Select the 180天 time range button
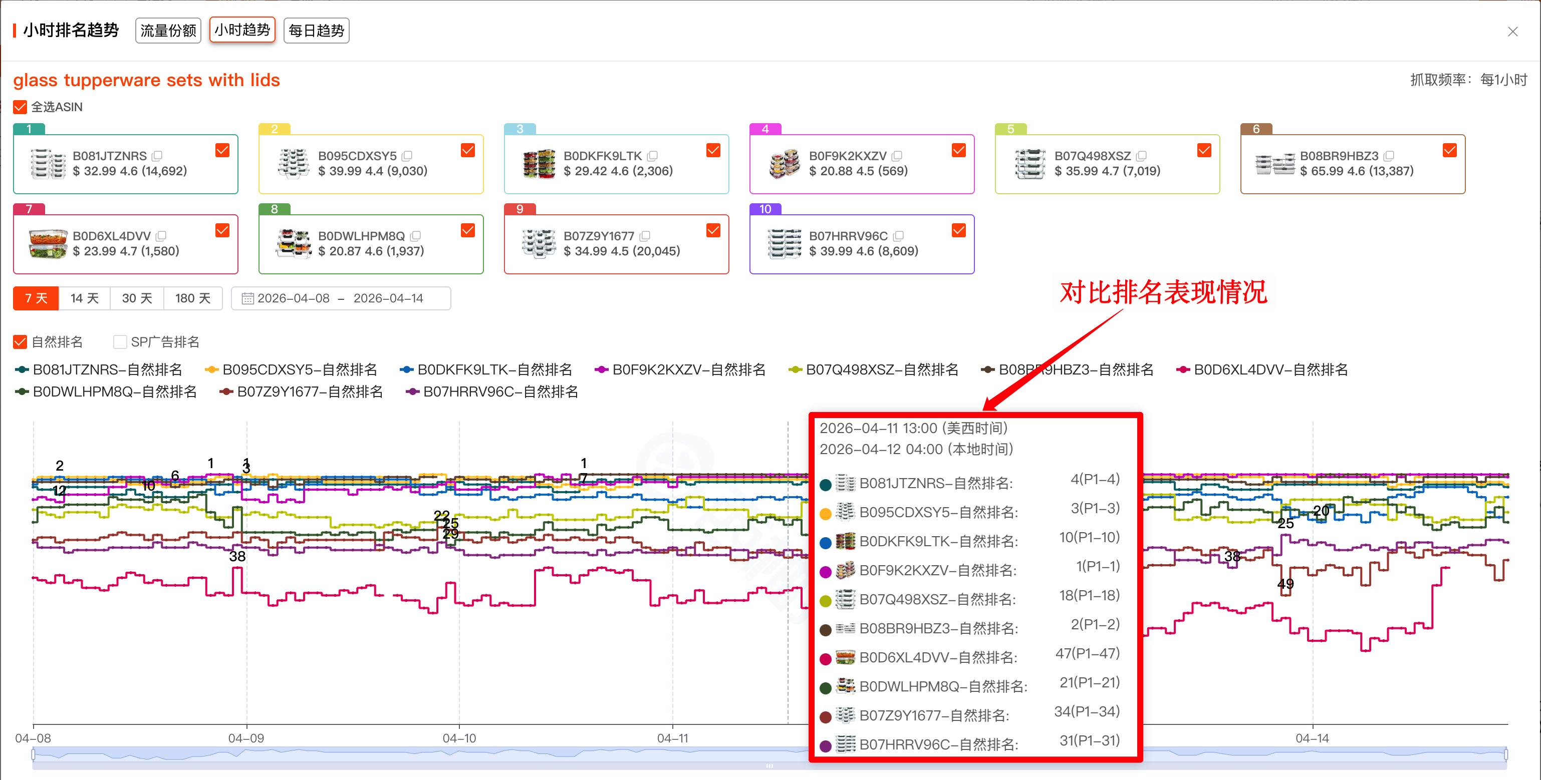This screenshot has width=1541, height=780. pos(192,298)
